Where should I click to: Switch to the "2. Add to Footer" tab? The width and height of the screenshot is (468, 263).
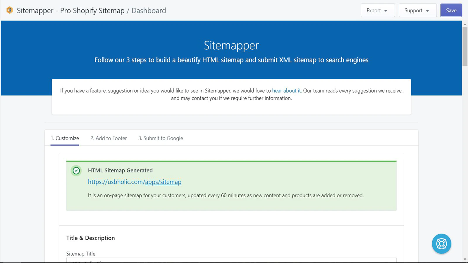(109, 138)
